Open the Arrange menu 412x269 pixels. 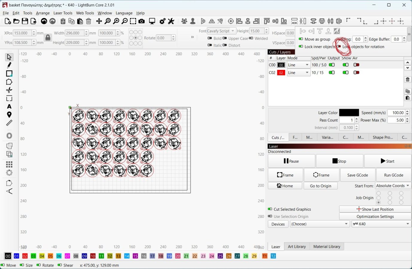tap(43, 13)
